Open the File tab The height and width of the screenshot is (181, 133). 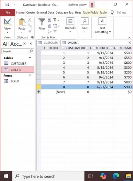click(8, 13)
